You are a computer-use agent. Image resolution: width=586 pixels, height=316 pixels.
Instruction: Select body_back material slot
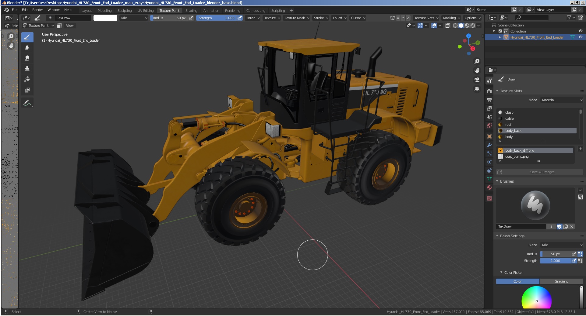click(537, 131)
